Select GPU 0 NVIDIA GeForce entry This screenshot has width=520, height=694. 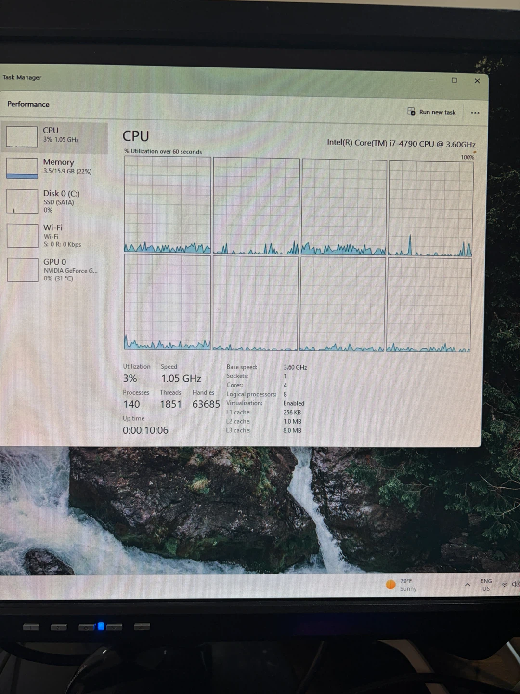point(54,270)
